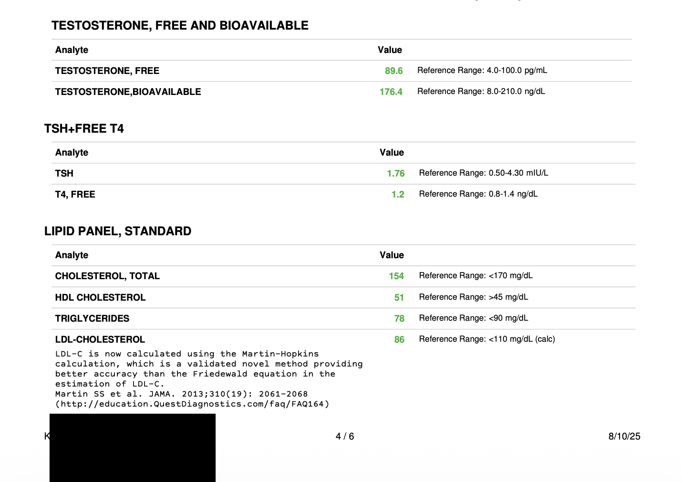Viewport: 682px width, 482px height.
Task: Click the citation "Martin SS et al. JAMA. 2013;310(19): 2061-2068"
Action: 182,394
